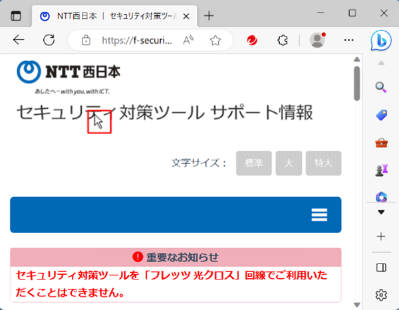
Task: Expand more sidebar items down arrow
Action: click(x=381, y=212)
